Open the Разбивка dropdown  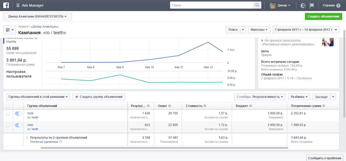(x=299, y=97)
